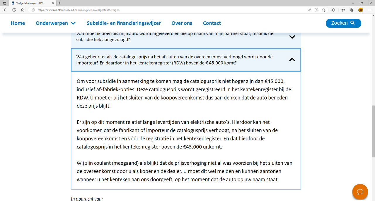Image resolution: width=375 pixels, height=201 pixels.
Task: Show the Favorites list
Action: point(343,10)
